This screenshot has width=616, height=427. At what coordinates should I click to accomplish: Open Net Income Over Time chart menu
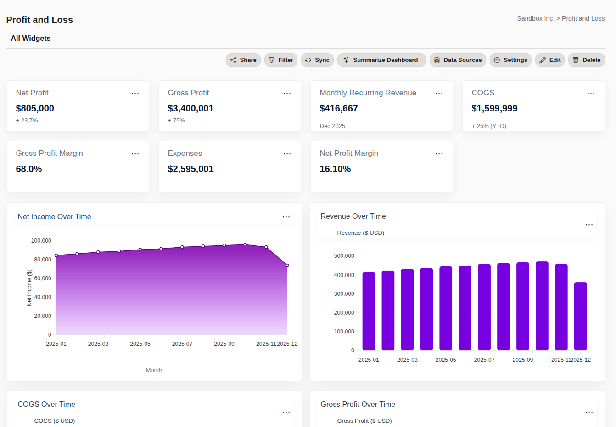point(286,217)
